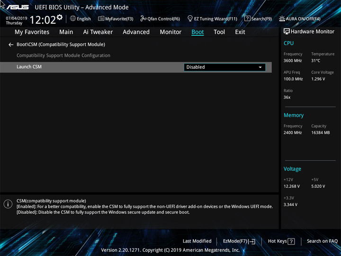Click the MyFavorite list icon

(101, 18)
